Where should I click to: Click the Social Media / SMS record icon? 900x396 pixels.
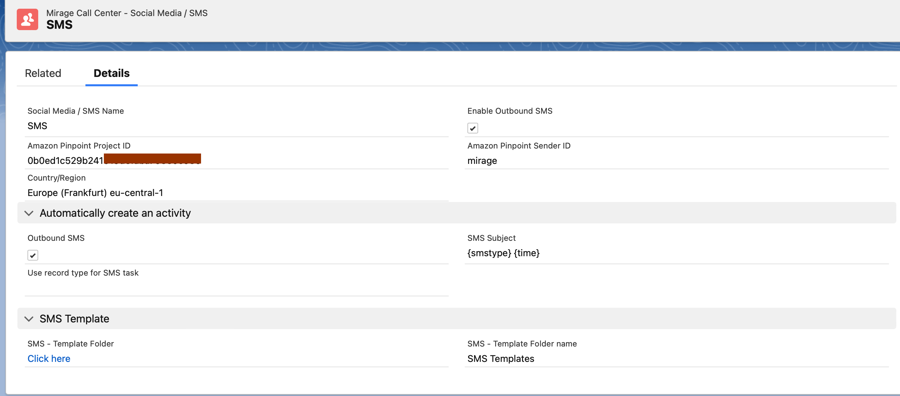coord(27,19)
